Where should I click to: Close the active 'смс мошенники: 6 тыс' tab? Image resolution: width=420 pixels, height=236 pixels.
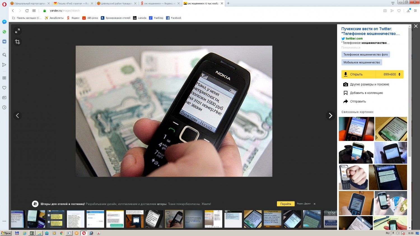click(x=222, y=3)
